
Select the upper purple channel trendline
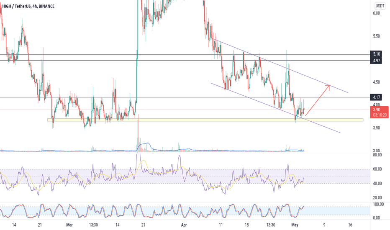(281, 66)
